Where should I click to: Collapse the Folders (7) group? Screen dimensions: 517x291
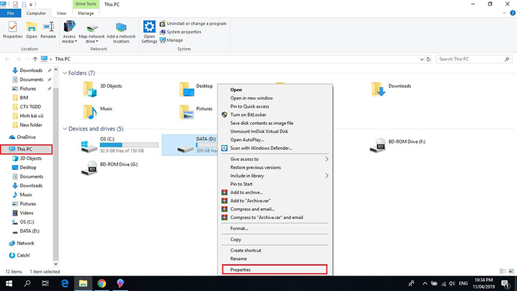pyautogui.click(x=64, y=73)
